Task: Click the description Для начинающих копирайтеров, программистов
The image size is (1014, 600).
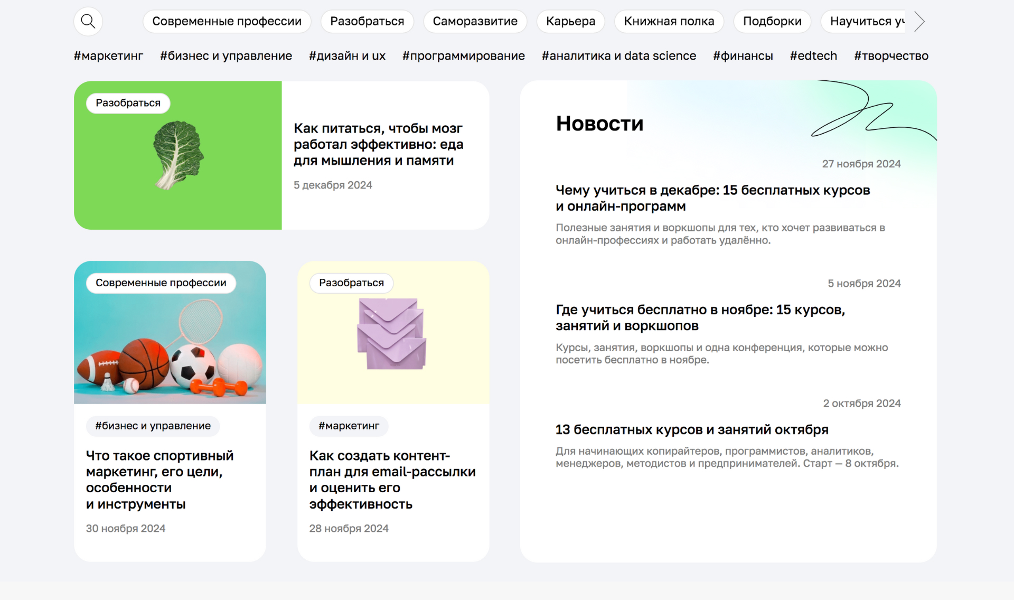Action: coord(727,457)
